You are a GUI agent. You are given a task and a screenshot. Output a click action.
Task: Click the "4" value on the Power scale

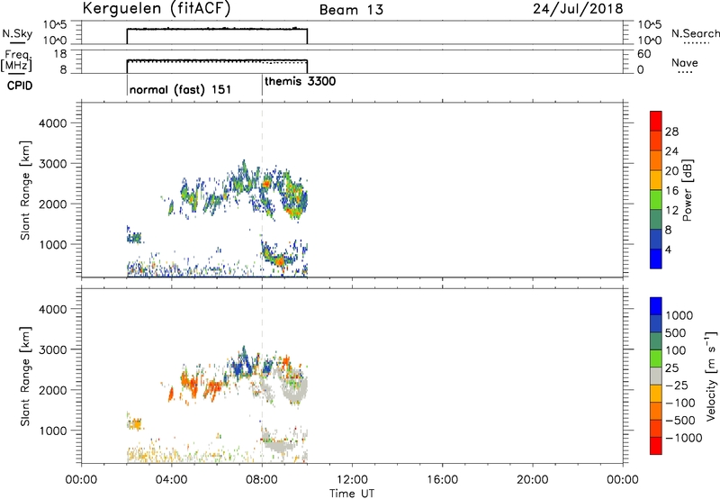coord(668,249)
